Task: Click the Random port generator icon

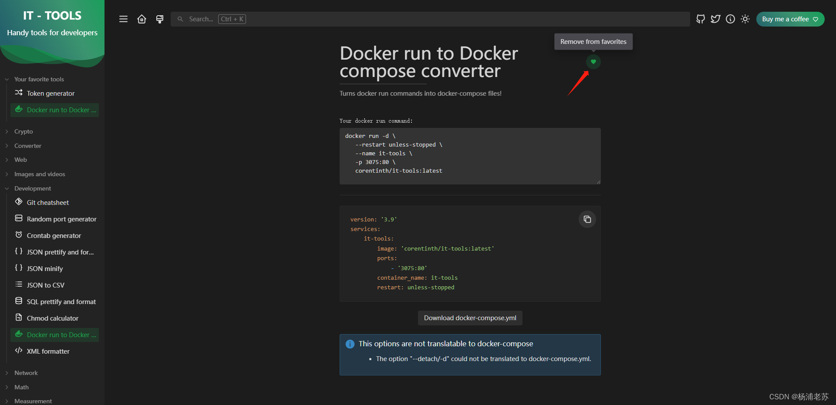Action: click(19, 218)
